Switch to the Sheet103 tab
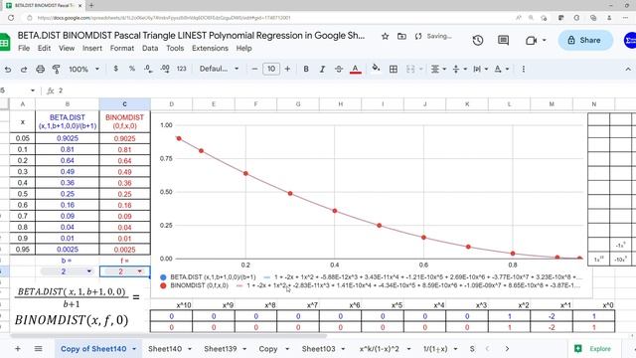 [x=318, y=349]
